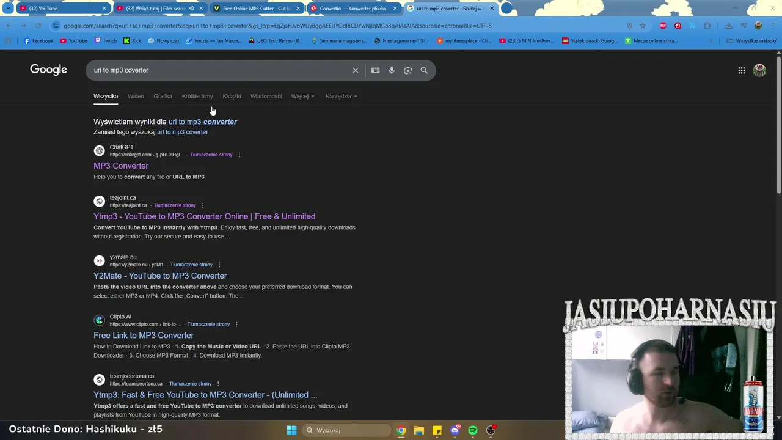Open Ytmp3 YouTube to MP3 Converter Online link
The width and height of the screenshot is (782, 440).
(204, 216)
